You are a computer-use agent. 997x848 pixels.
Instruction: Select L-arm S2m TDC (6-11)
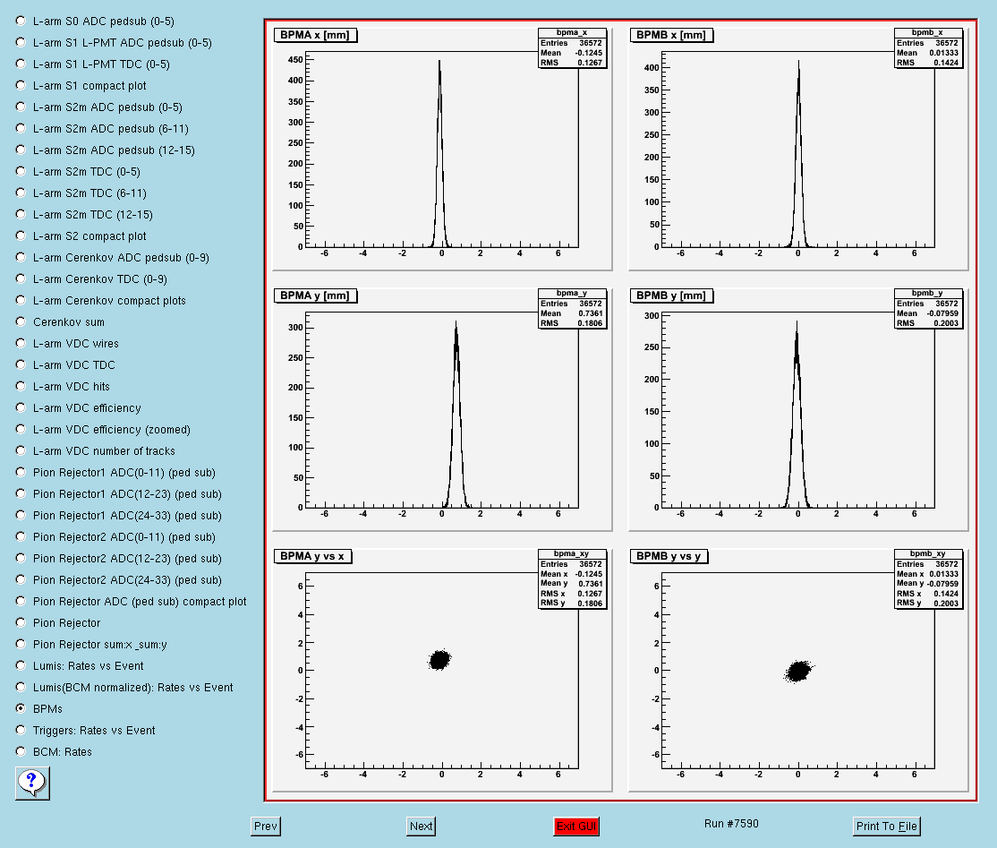(21, 193)
